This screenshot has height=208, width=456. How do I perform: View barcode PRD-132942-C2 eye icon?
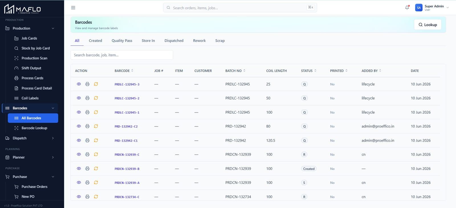point(79,126)
